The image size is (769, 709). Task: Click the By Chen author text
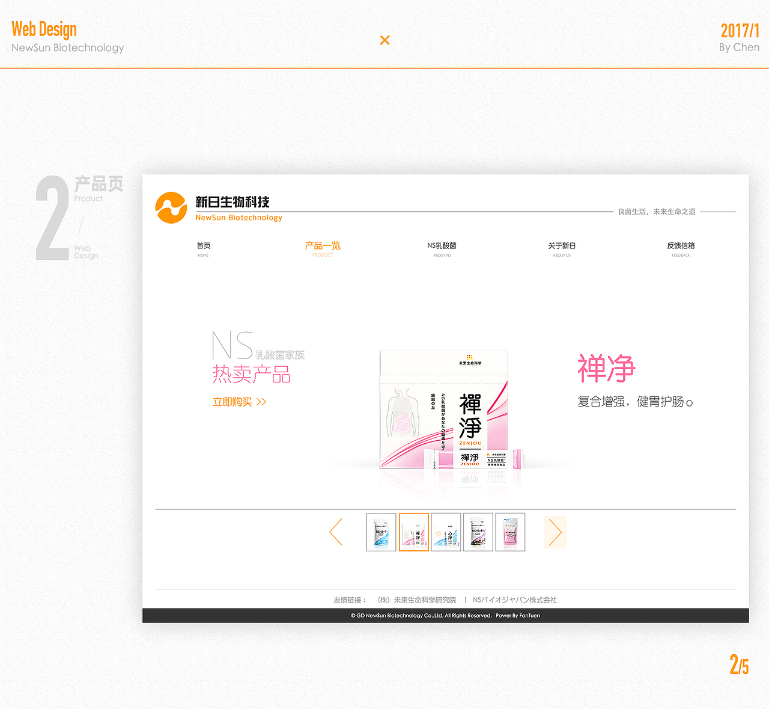coord(740,47)
